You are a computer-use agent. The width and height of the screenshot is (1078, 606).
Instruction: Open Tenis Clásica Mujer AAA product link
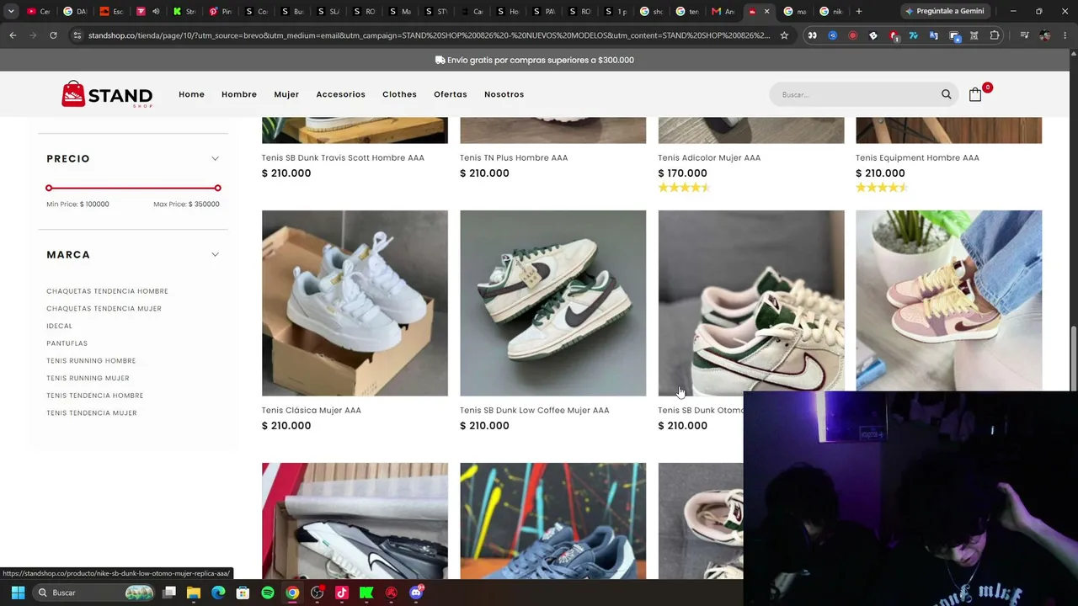311,410
